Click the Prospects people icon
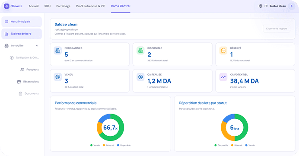 (22, 70)
